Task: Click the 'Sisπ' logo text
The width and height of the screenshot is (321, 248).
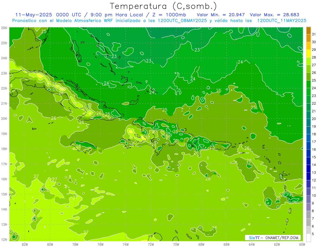Action: [x=254, y=238]
